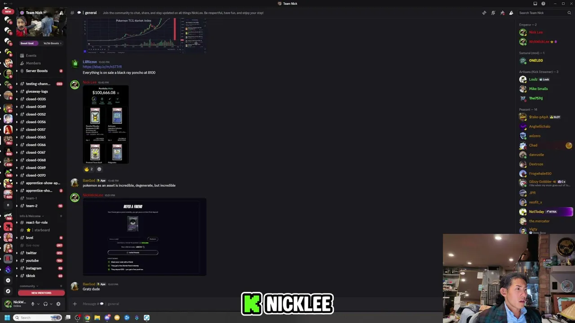Collapse the community category
The image size is (575, 323).
tap(28, 286)
